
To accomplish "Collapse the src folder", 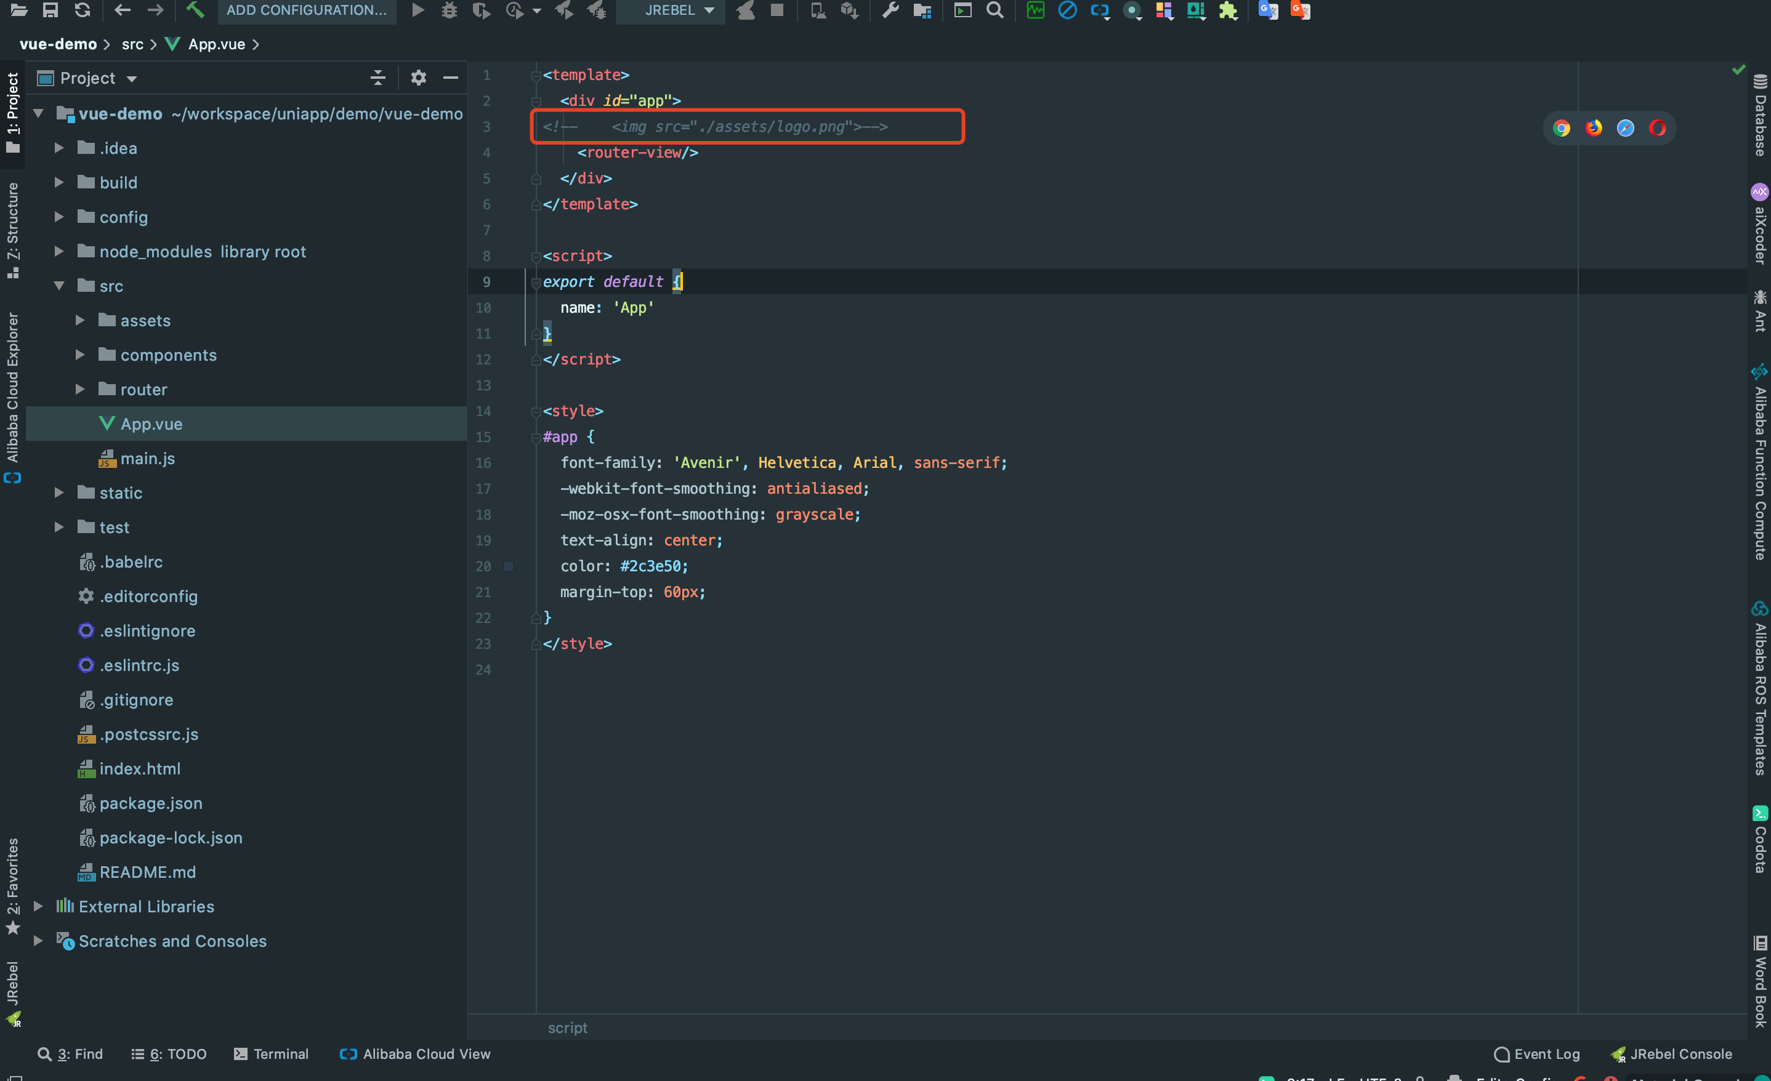I will pyautogui.click(x=60, y=286).
